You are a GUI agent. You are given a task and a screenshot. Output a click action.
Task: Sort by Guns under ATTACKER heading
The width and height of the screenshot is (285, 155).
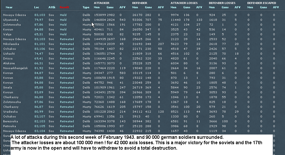pyautogui.click(x=110, y=7)
